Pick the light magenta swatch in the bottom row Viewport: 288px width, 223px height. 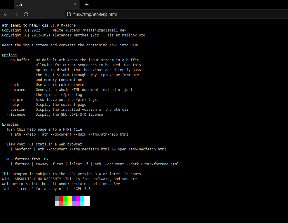click(78, 203)
